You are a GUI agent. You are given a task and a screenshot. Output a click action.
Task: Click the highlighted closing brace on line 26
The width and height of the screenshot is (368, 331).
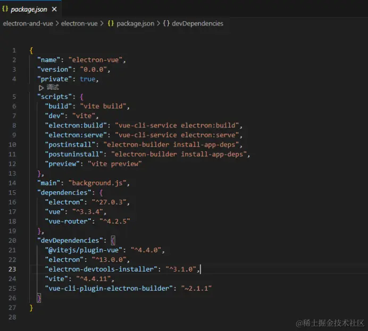pyautogui.click(x=39, y=298)
